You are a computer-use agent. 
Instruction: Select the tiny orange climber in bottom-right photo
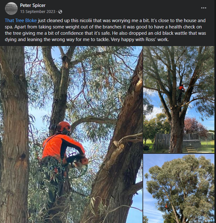tap(166, 206)
